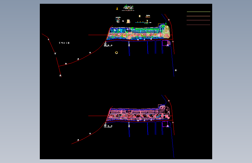Click the orange cone symbol at top
252x163 pixels.
[x=117, y=8]
